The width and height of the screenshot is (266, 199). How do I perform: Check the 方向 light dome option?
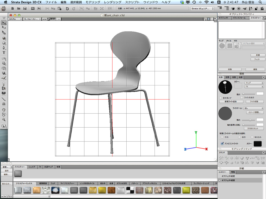pos(222,137)
